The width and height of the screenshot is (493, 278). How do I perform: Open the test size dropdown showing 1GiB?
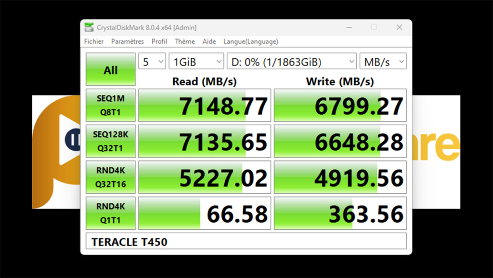tap(196, 61)
